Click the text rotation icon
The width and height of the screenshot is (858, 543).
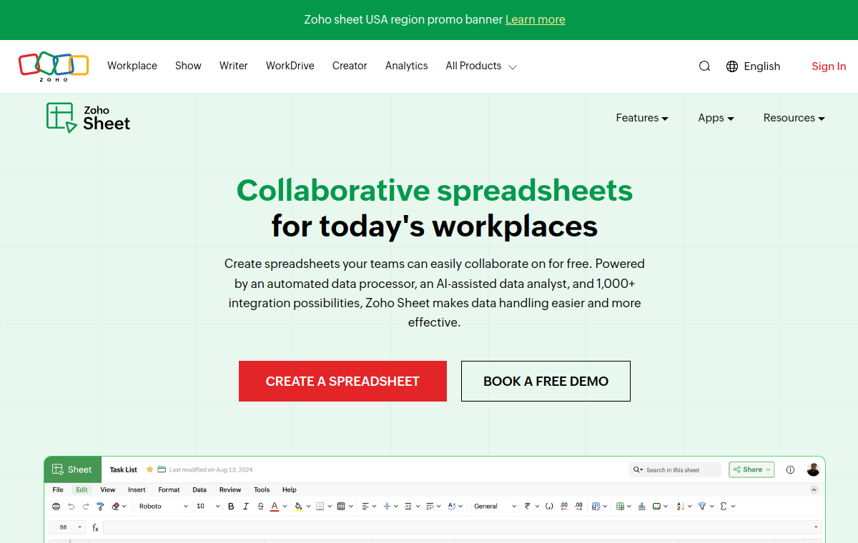click(x=452, y=507)
